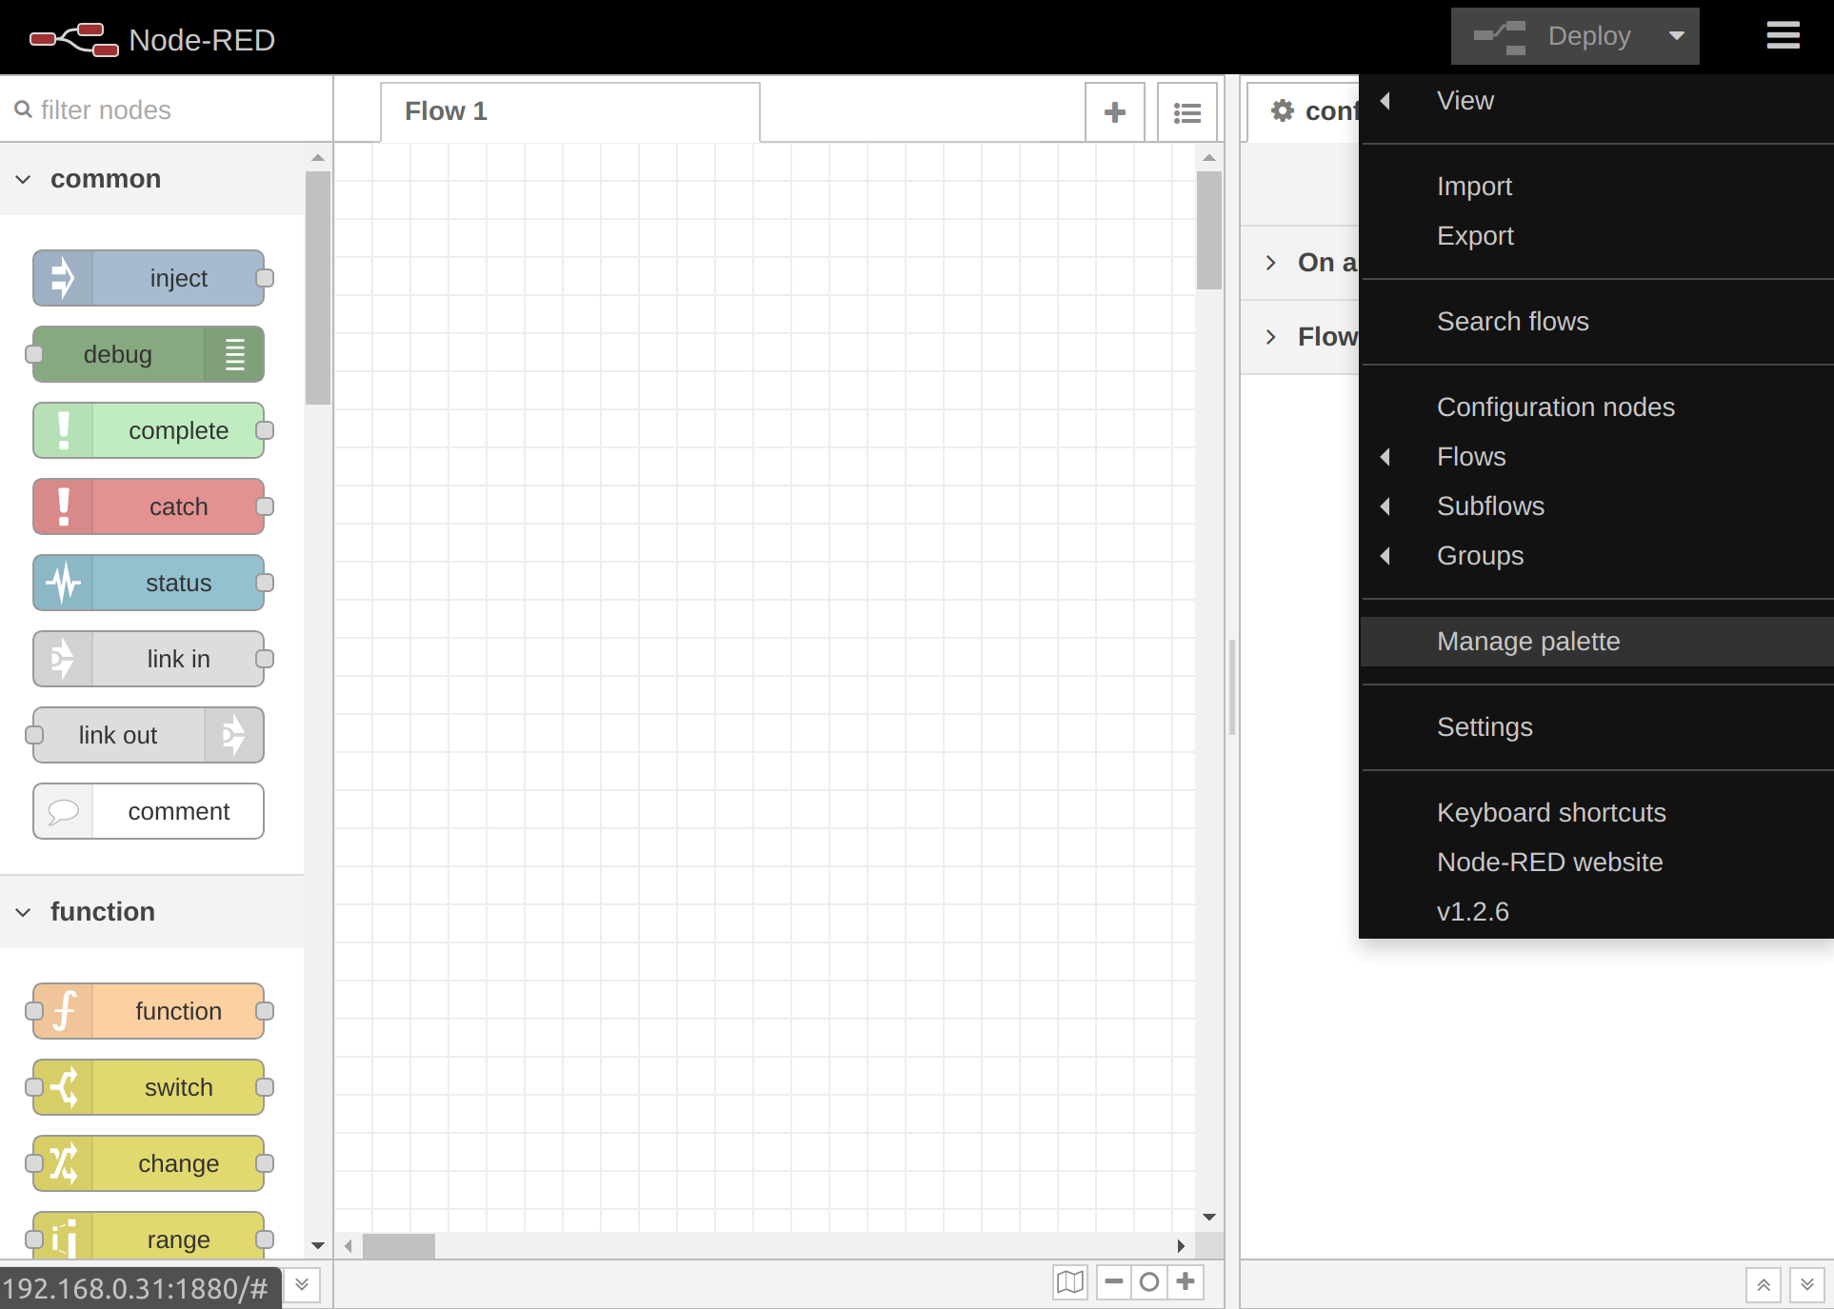1834x1309 pixels.
Task: Select the function node in palette
Action: (x=149, y=1011)
